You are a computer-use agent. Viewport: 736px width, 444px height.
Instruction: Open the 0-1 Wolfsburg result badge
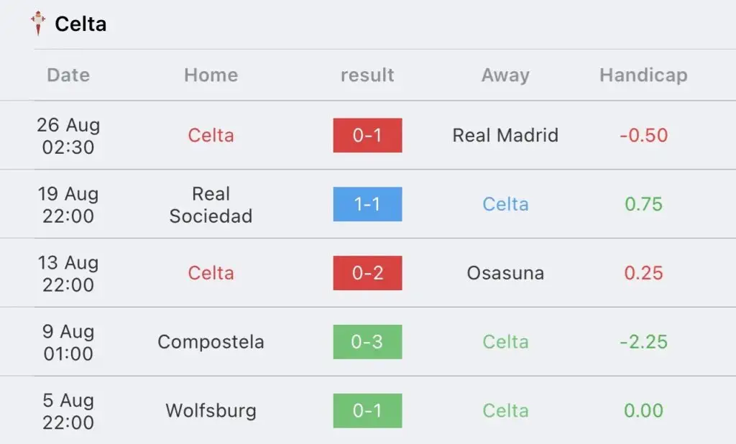coord(367,411)
